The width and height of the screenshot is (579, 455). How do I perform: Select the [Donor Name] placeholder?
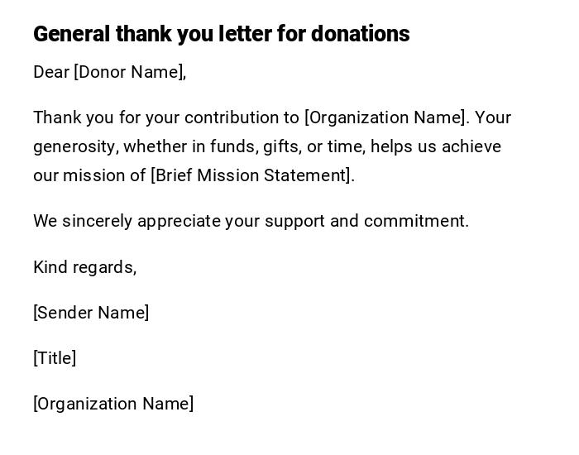coord(128,72)
